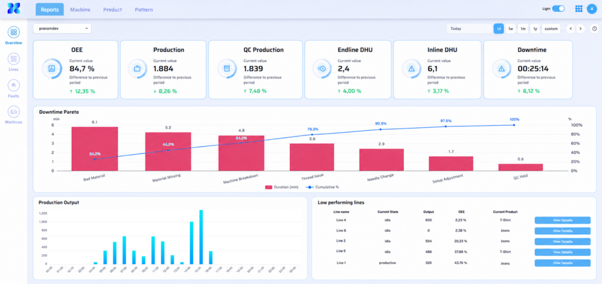
Task: Click the OEE card chart icon
Action: [52, 69]
